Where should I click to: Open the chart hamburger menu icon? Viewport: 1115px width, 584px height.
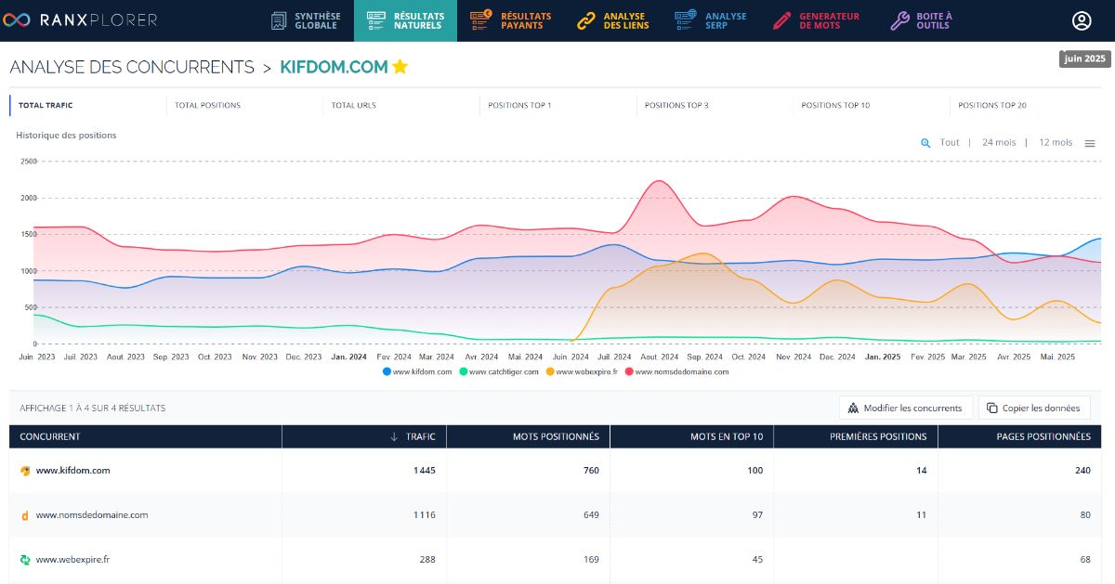click(1090, 143)
